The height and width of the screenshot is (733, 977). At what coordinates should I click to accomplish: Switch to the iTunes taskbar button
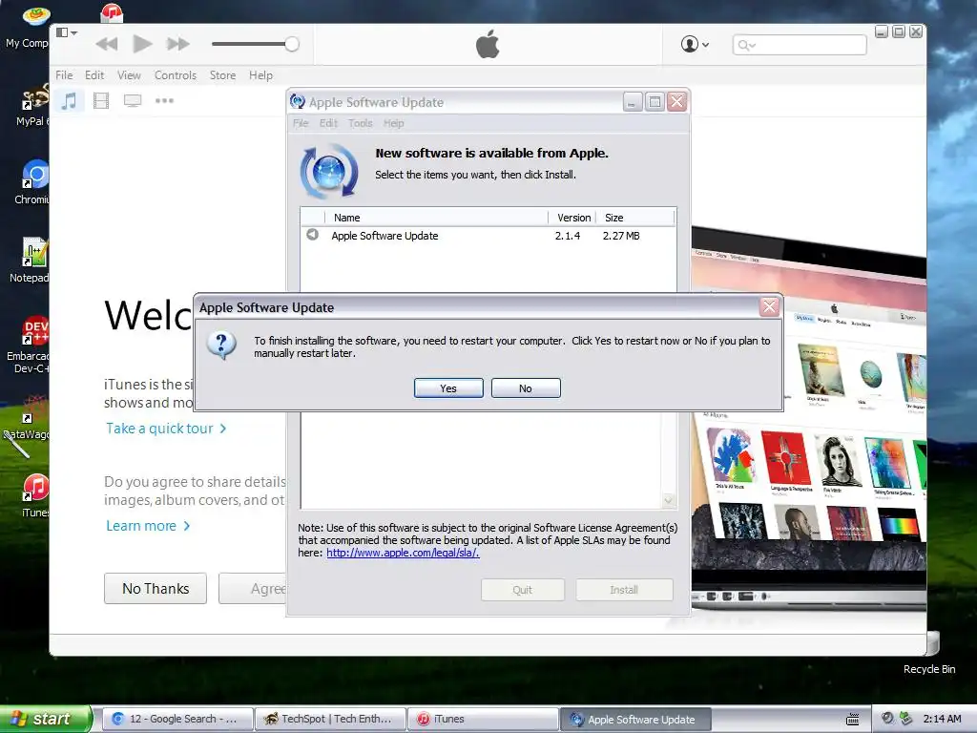[x=483, y=719]
